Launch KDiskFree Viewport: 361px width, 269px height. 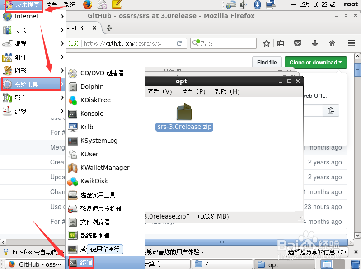click(105, 100)
